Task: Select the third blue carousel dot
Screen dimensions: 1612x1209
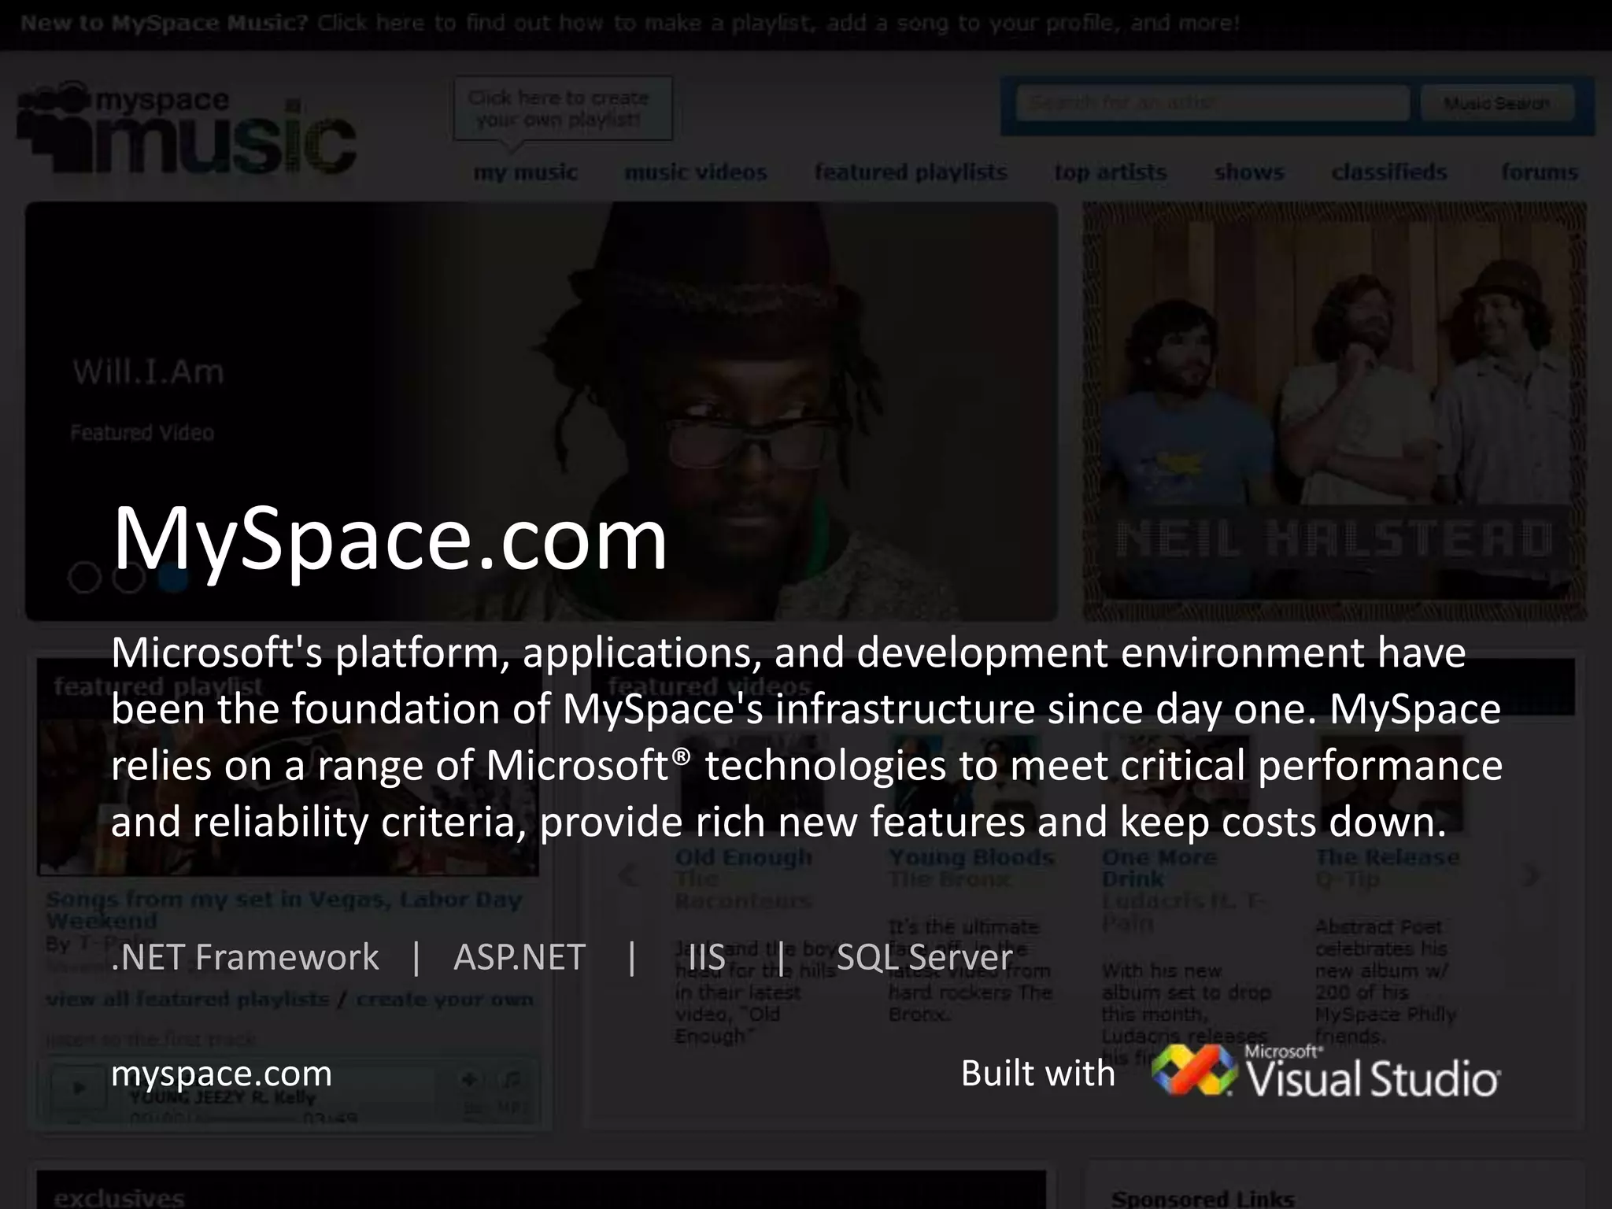Action: pos(172,577)
